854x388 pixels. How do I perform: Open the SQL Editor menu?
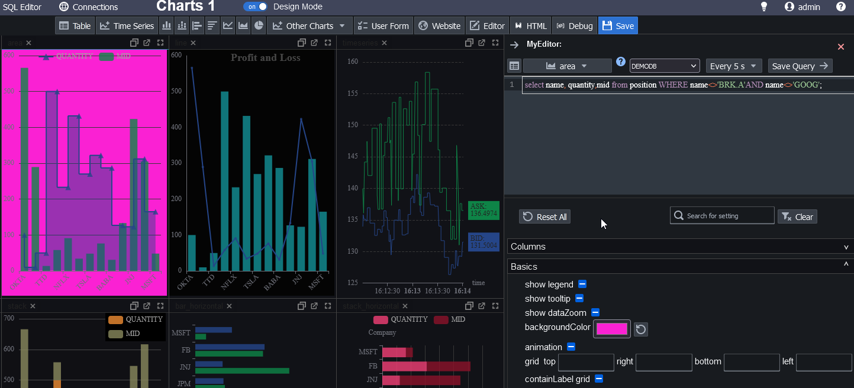click(22, 7)
